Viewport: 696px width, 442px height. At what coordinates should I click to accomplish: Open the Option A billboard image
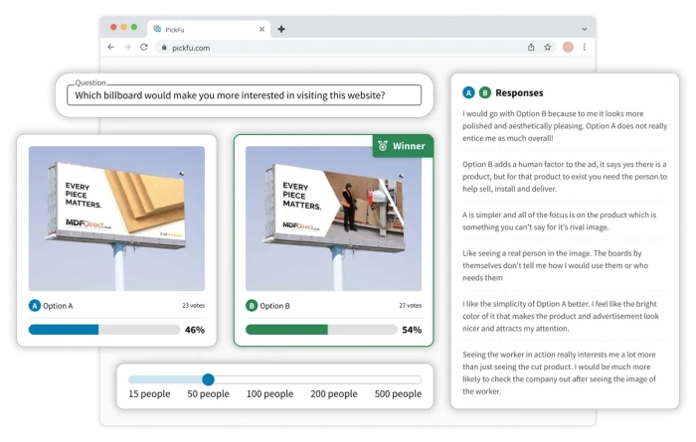click(x=116, y=219)
